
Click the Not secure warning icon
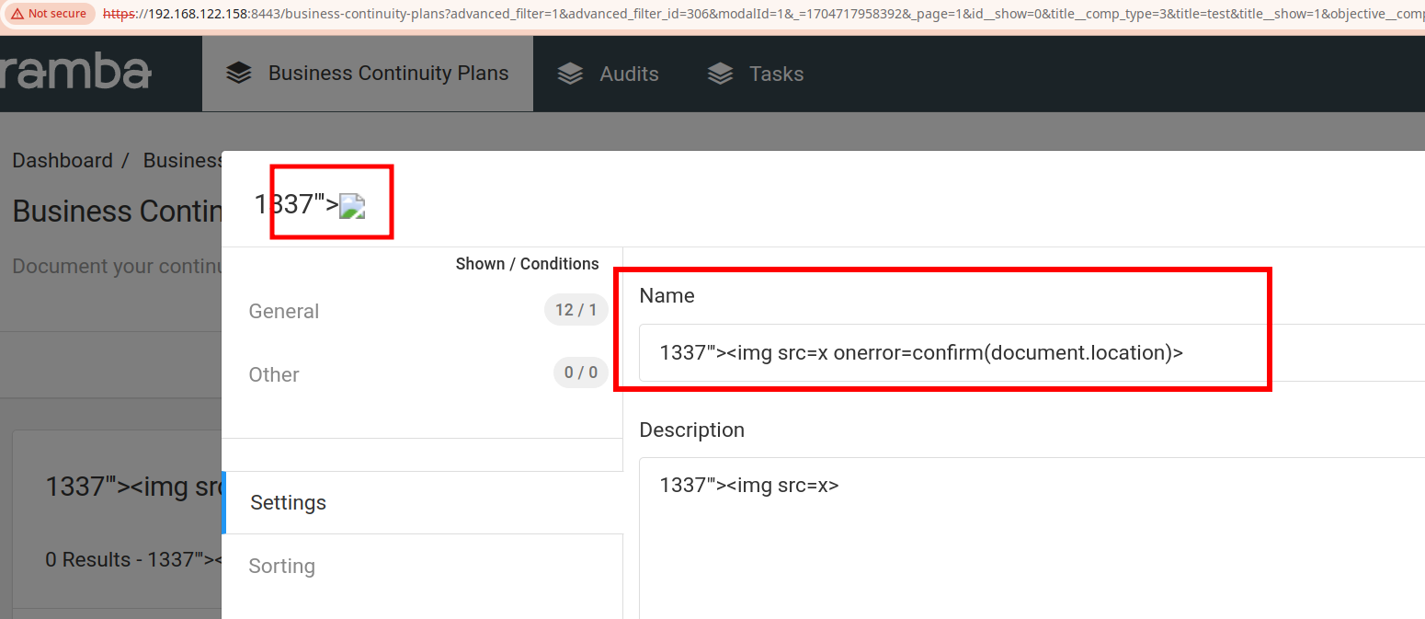point(17,14)
